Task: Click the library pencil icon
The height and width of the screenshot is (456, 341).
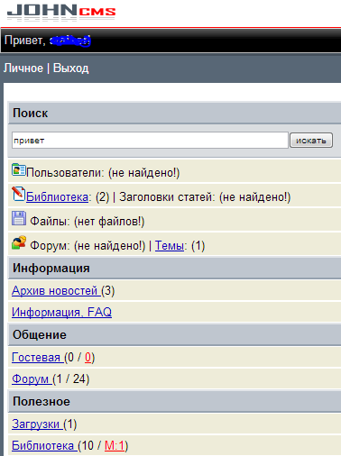Action: coord(18,194)
